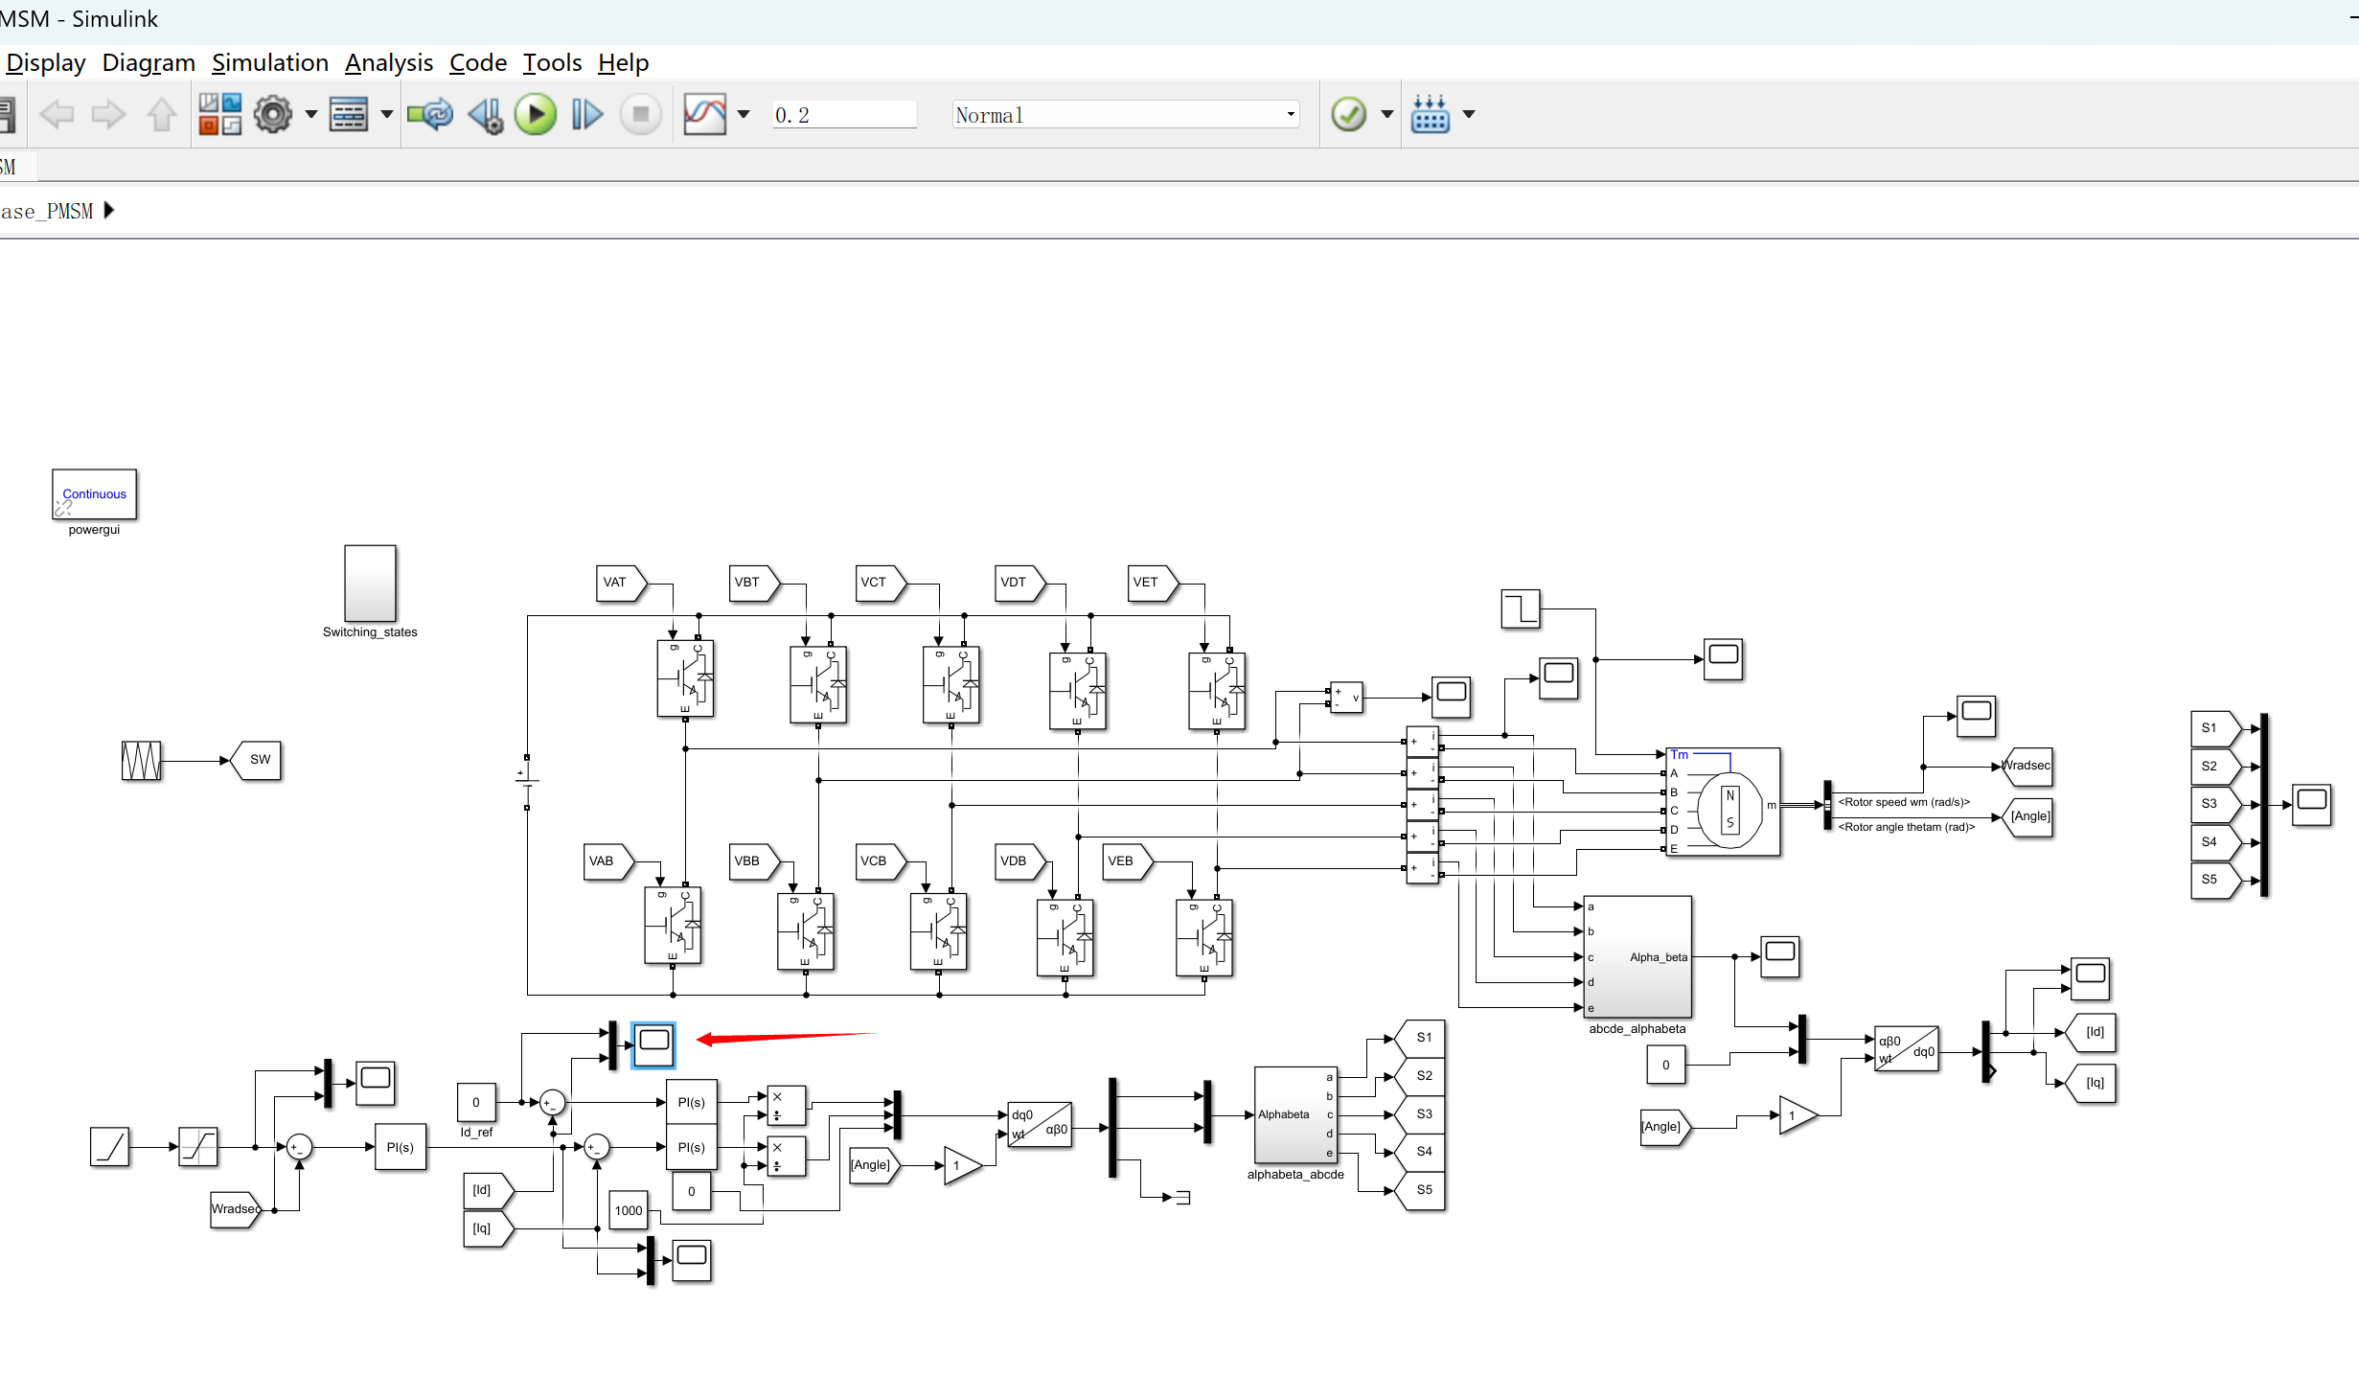Open the Library Browser icon
The height and width of the screenshot is (1399, 2359).
click(219, 115)
